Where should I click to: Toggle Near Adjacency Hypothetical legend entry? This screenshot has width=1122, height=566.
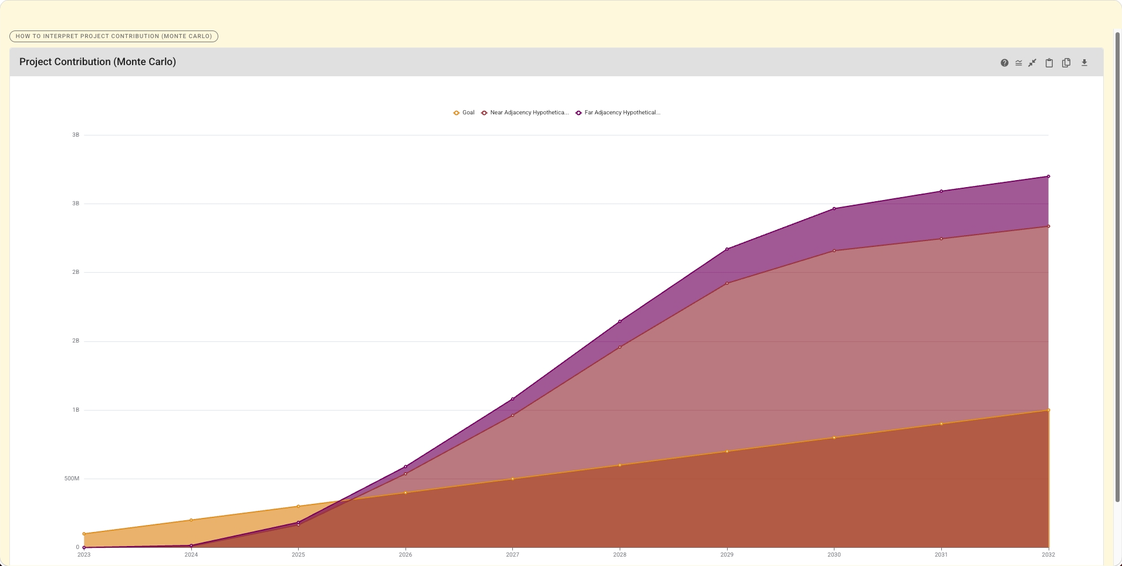tap(525, 113)
